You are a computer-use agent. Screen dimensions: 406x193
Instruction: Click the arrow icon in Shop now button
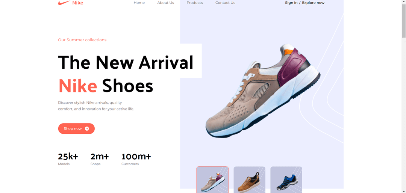87,128
